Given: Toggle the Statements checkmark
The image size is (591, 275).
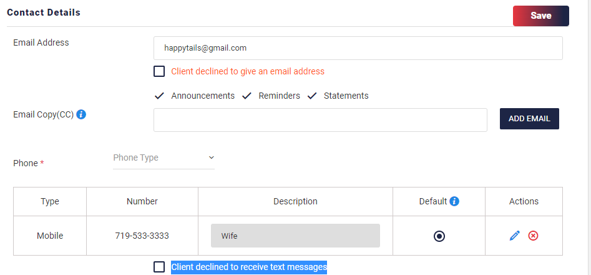Looking at the screenshot, I should (311, 96).
